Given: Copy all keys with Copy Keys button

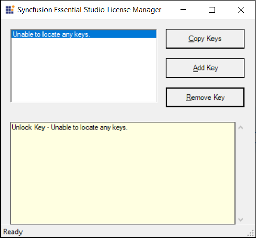Looking at the screenshot, I should [205, 39].
